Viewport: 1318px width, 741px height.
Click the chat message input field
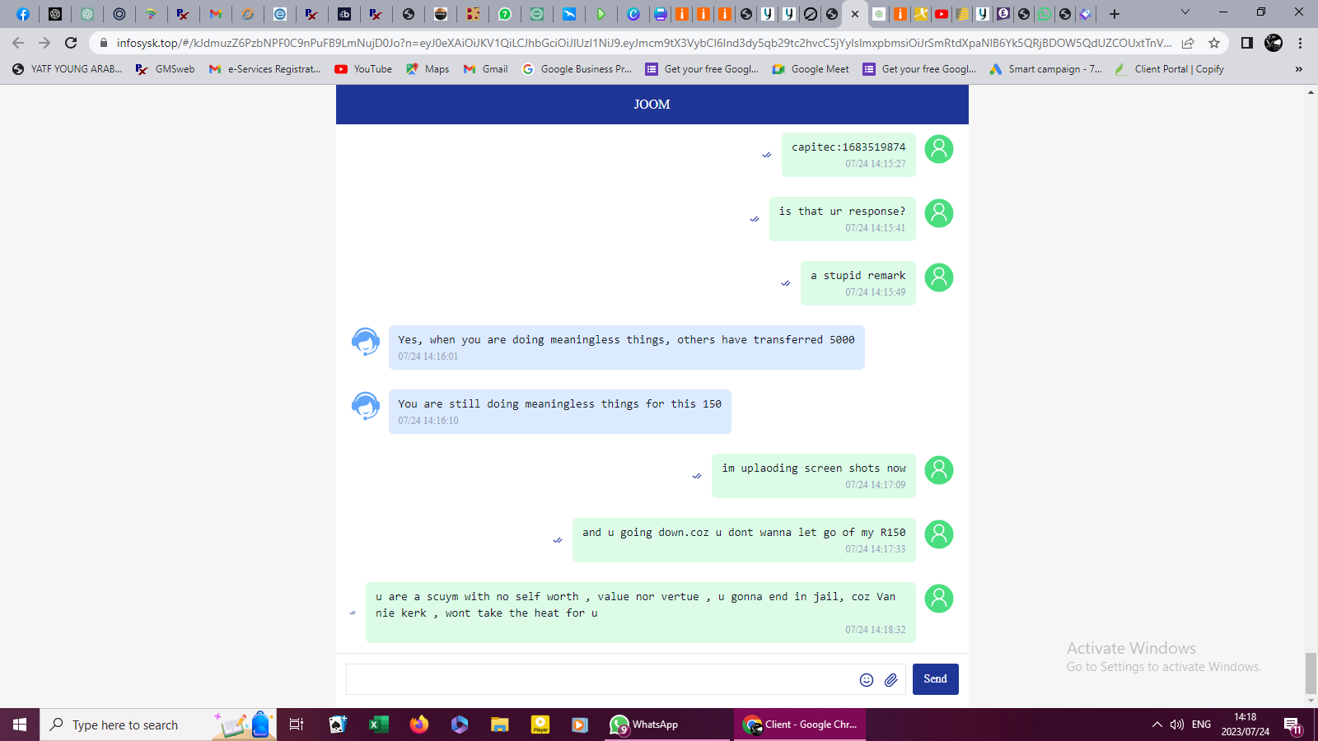600,679
